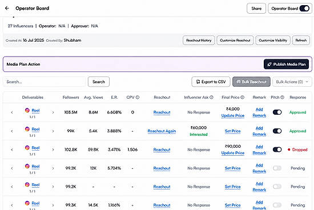This screenshot has height=210, width=314.
Task: Toggle Pitch switch for the Dropped row
Action: click(x=277, y=150)
